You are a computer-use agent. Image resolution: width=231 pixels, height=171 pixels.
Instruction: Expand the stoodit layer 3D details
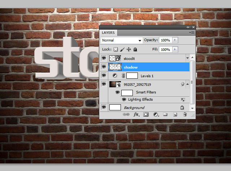click(187, 58)
